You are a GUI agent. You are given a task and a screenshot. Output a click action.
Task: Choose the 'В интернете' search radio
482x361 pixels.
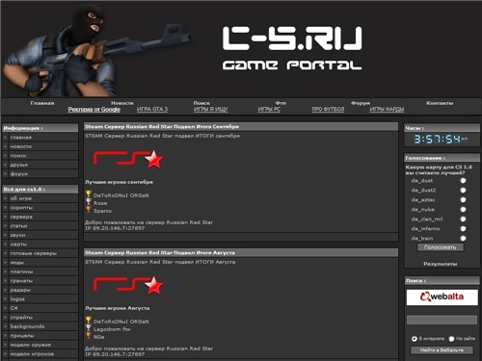click(415, 339)
